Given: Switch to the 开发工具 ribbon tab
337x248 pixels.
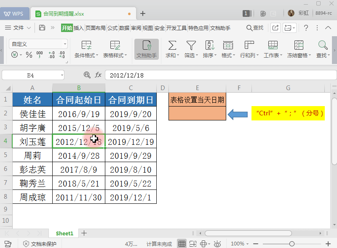Looking at the screenshot, I should coord(176,28).
